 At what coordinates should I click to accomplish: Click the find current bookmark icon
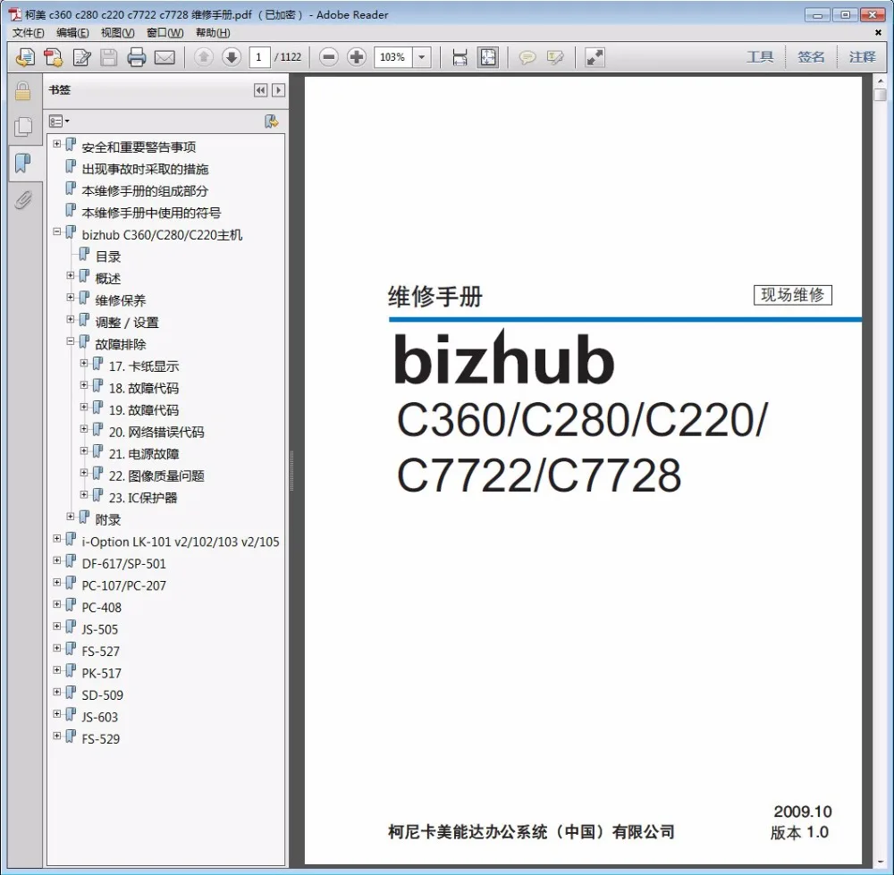point(272,121)
